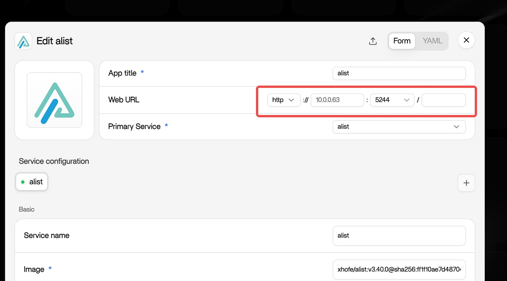Click the Image input with xhofe/alist value
The width and height of the screenshot is (507, 281).
coord(399,269)
